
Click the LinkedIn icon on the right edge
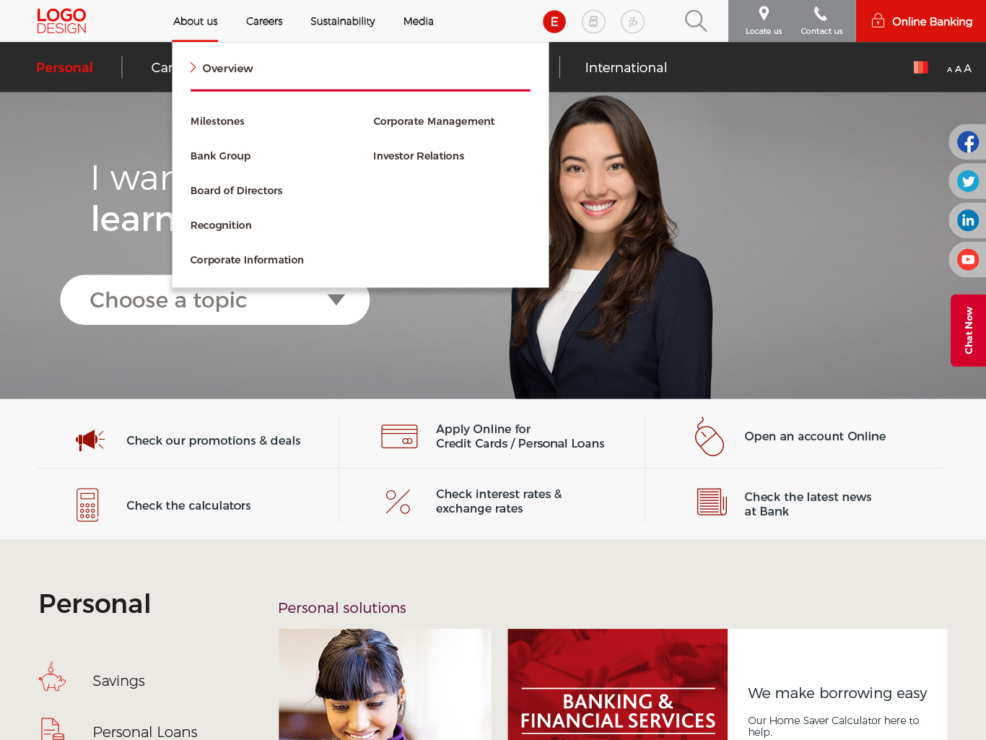click(967, 219)
